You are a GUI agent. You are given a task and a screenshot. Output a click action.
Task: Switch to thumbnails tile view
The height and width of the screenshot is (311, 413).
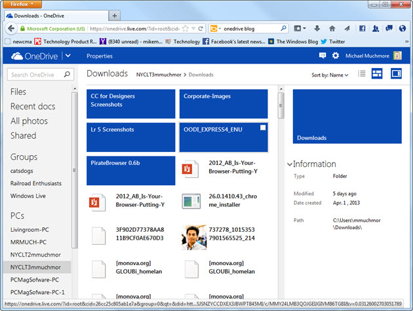[377, 74]
